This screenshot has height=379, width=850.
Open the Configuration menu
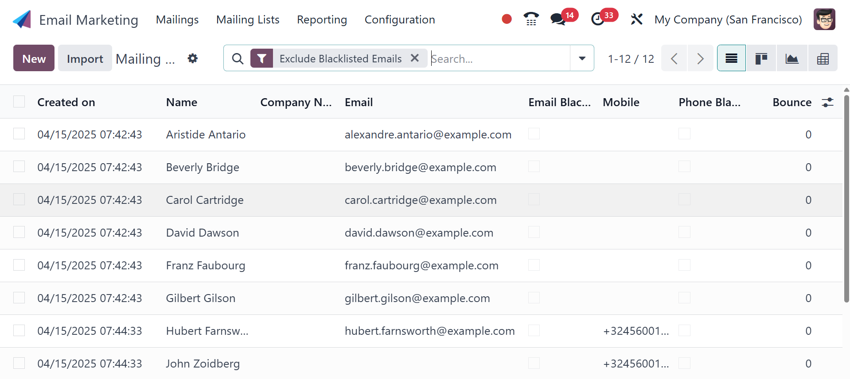point(399,20)
